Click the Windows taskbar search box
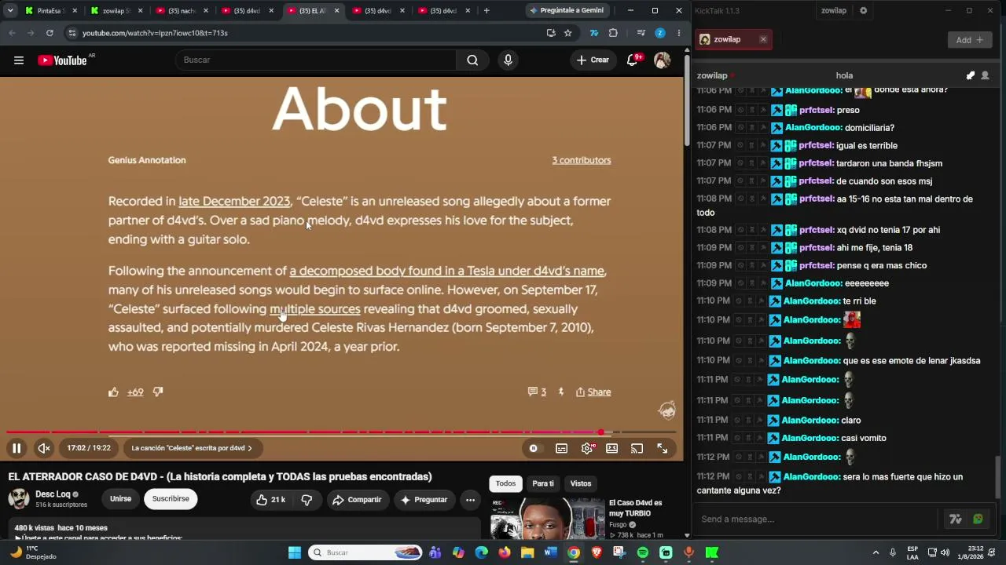Screen dimensions: 1006x565 coord(365,553)
